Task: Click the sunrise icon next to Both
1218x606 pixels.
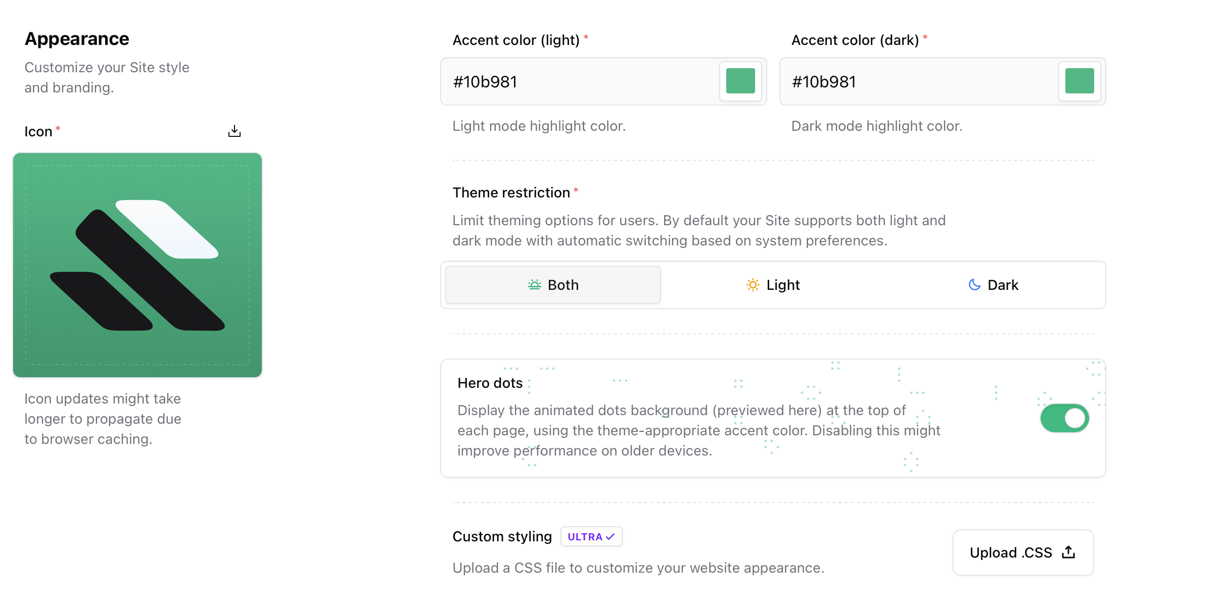Action: click(534, 285)
